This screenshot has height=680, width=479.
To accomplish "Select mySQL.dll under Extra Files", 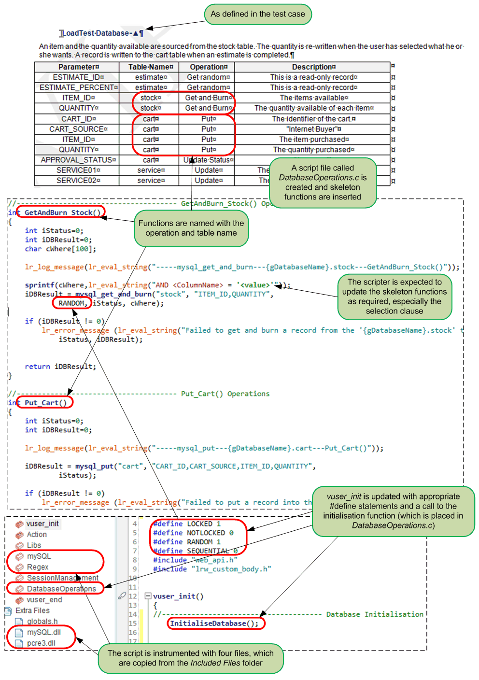I will click(x=43, y=632).
